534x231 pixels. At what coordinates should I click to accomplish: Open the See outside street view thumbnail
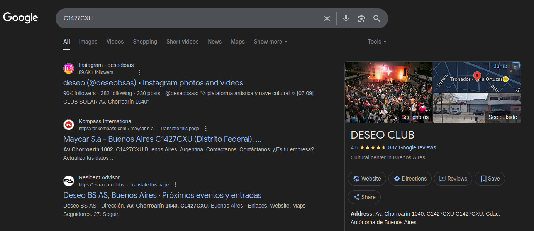477,108
